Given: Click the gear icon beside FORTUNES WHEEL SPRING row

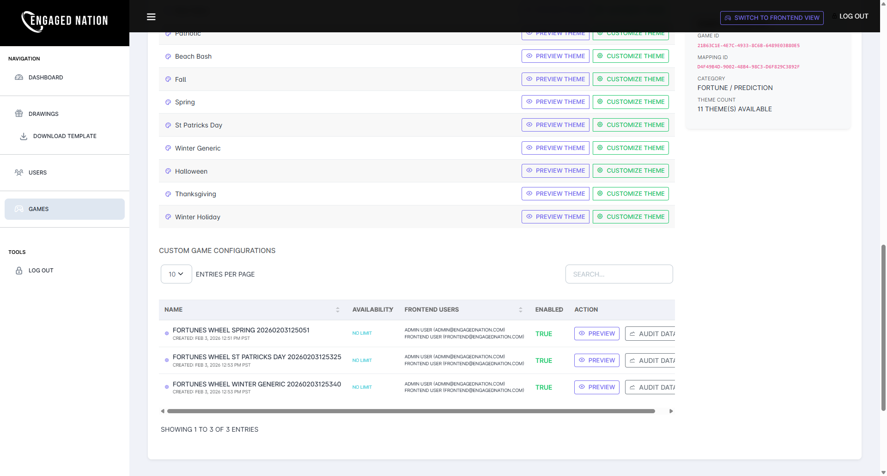Looking at the screenshot, I should point(167,333).
